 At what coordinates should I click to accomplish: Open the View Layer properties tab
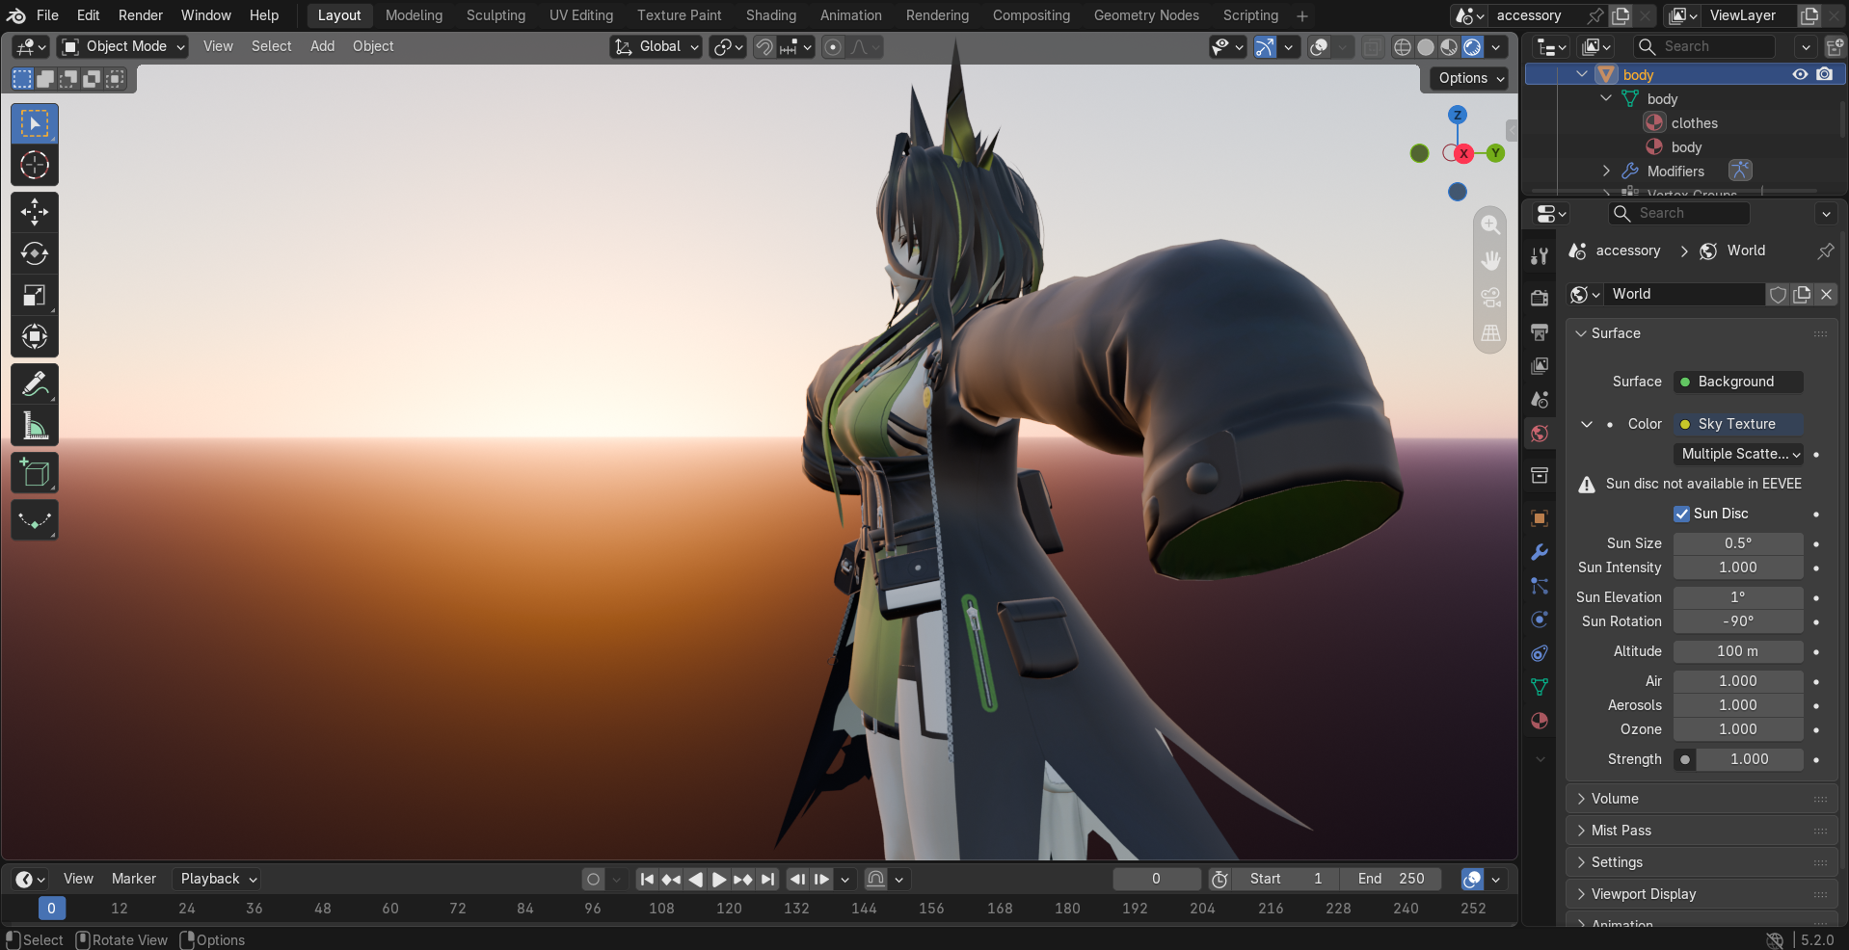tap(1540, 366)
